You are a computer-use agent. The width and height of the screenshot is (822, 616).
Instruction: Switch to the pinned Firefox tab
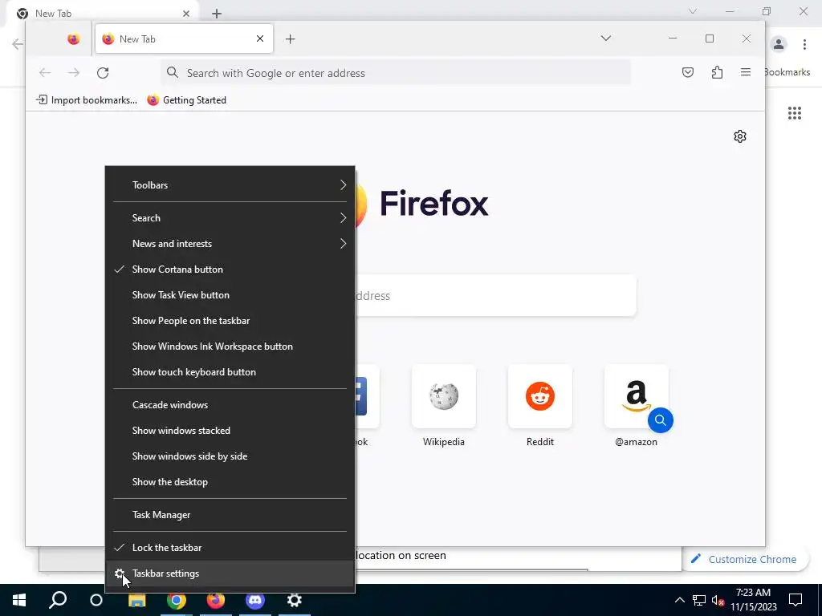coord(73,38)
